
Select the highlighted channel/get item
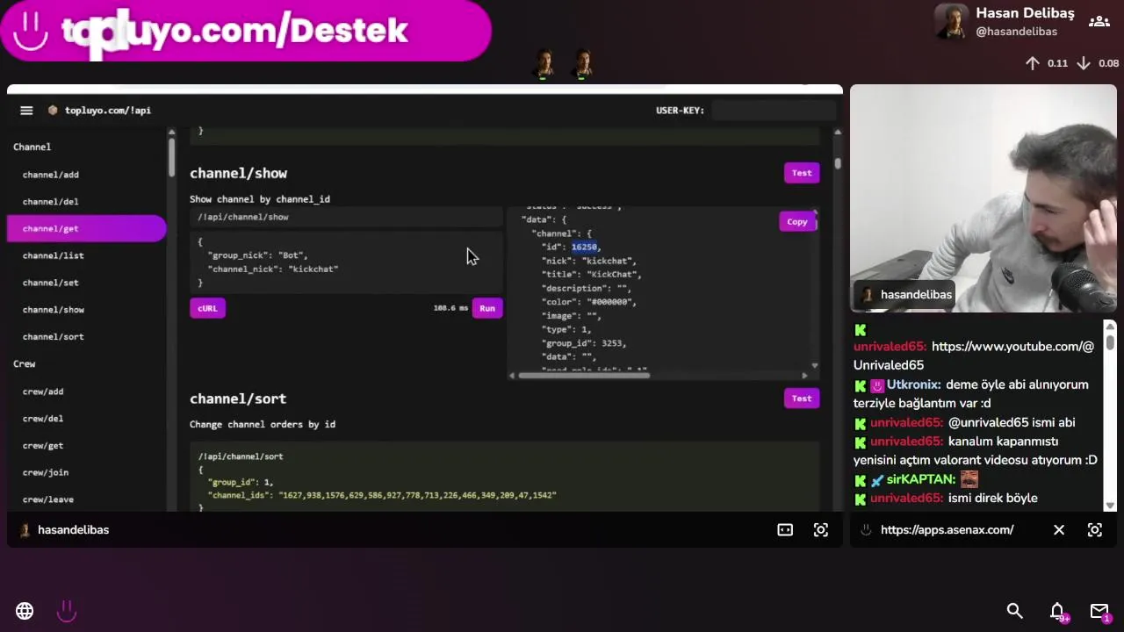click(x=86, y=229)
